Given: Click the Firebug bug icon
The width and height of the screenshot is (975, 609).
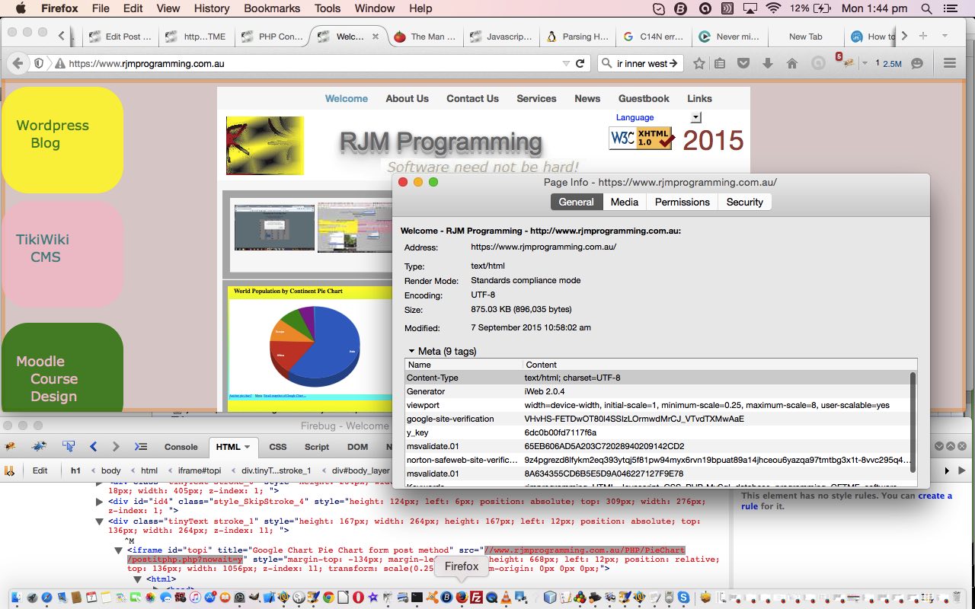Looking at the screenshot, I should (x=10, y=448).
